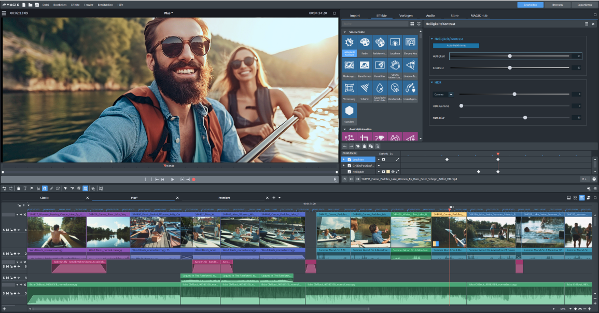Select the Farbe color effect
599x313 pixels.
(x=365, y=43)
